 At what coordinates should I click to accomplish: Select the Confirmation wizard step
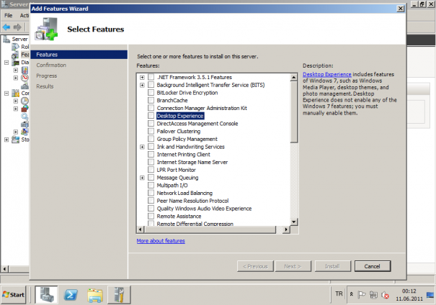coord(51,65)
